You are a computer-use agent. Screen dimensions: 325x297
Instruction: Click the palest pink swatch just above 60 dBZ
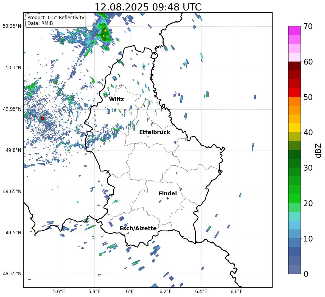coord(295,57)
